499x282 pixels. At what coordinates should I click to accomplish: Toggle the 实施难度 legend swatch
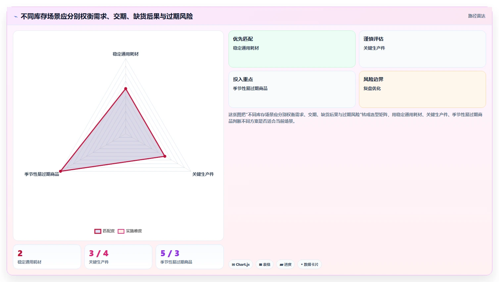(121, 231)
